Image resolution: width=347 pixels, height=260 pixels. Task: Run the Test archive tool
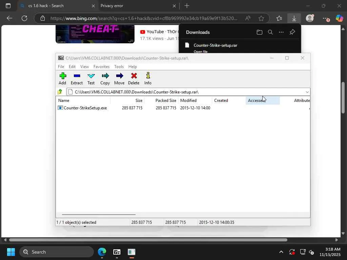click(91, 79)
